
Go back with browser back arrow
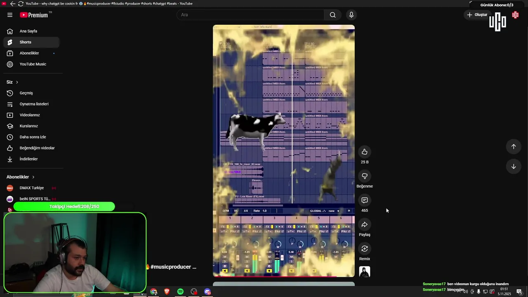click(x=12, y=3)
